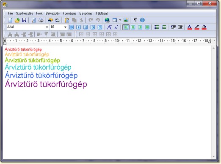Choose the text highlight color
221x164 pixels.
197,27
